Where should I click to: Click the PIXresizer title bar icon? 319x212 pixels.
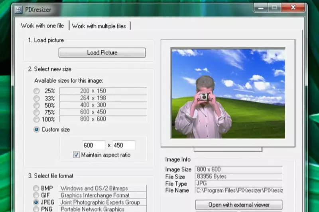click(19, 10)
